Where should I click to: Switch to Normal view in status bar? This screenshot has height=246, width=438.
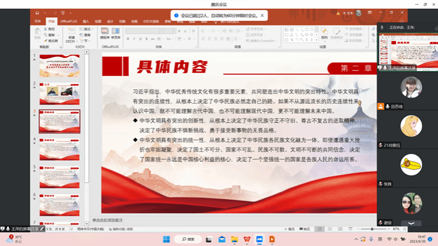point(319,229)
